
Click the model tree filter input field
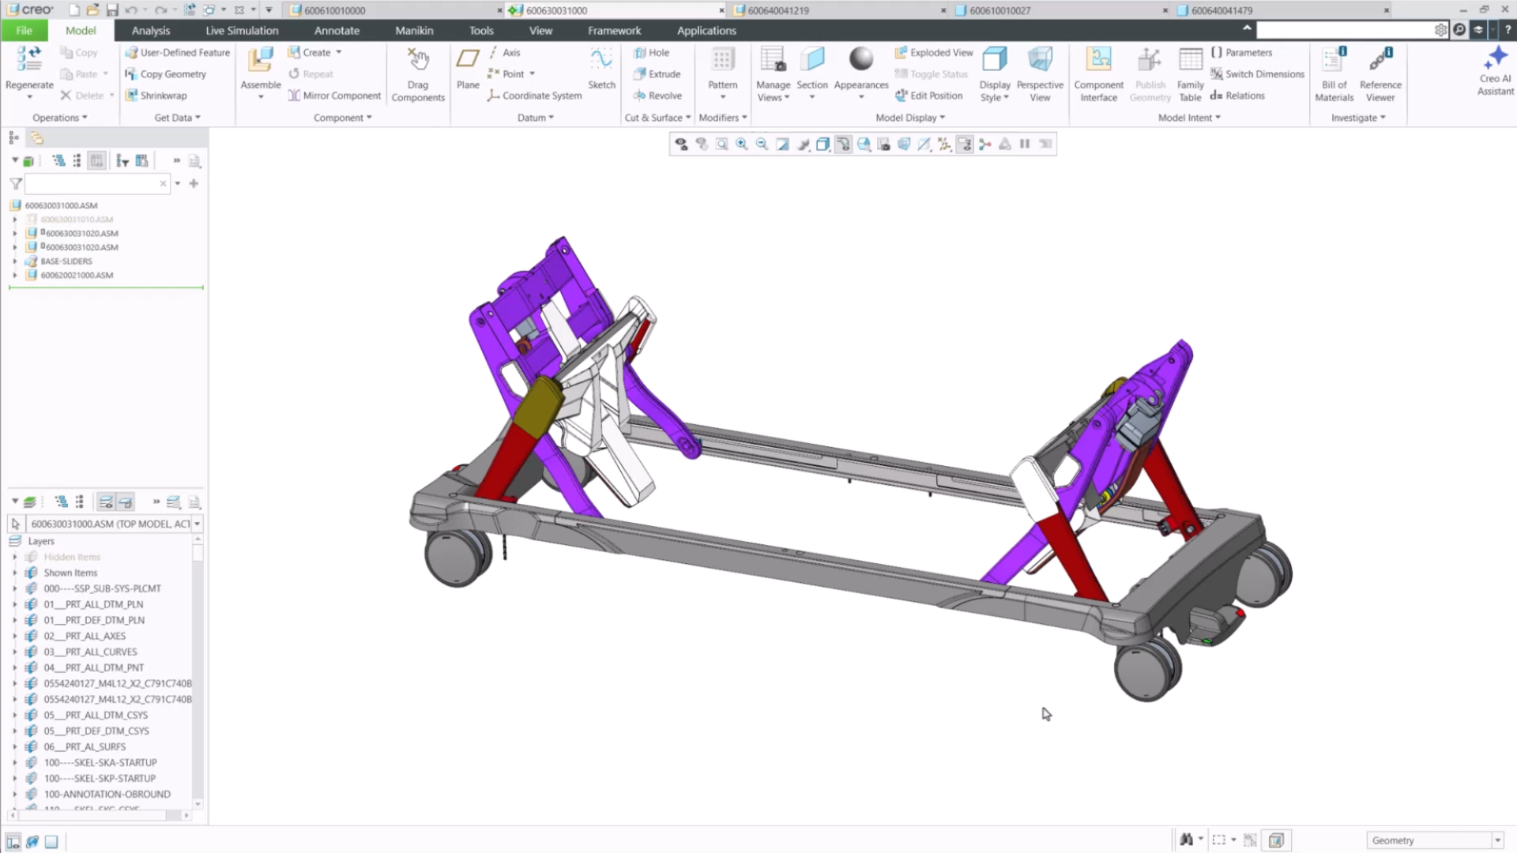pyautogui.click(x=96, y=183)
